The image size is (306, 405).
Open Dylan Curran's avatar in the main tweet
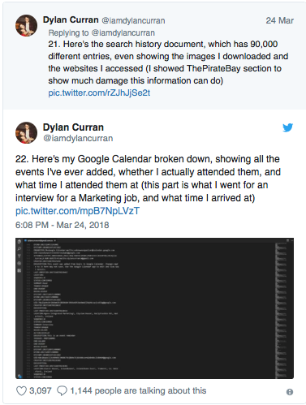point(26,132)
